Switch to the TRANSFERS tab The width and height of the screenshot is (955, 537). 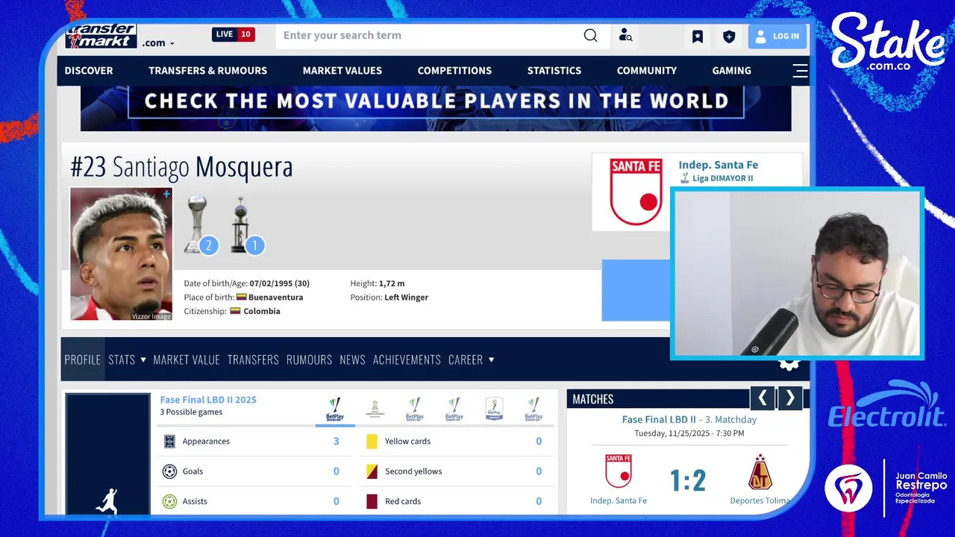point(253,359)
